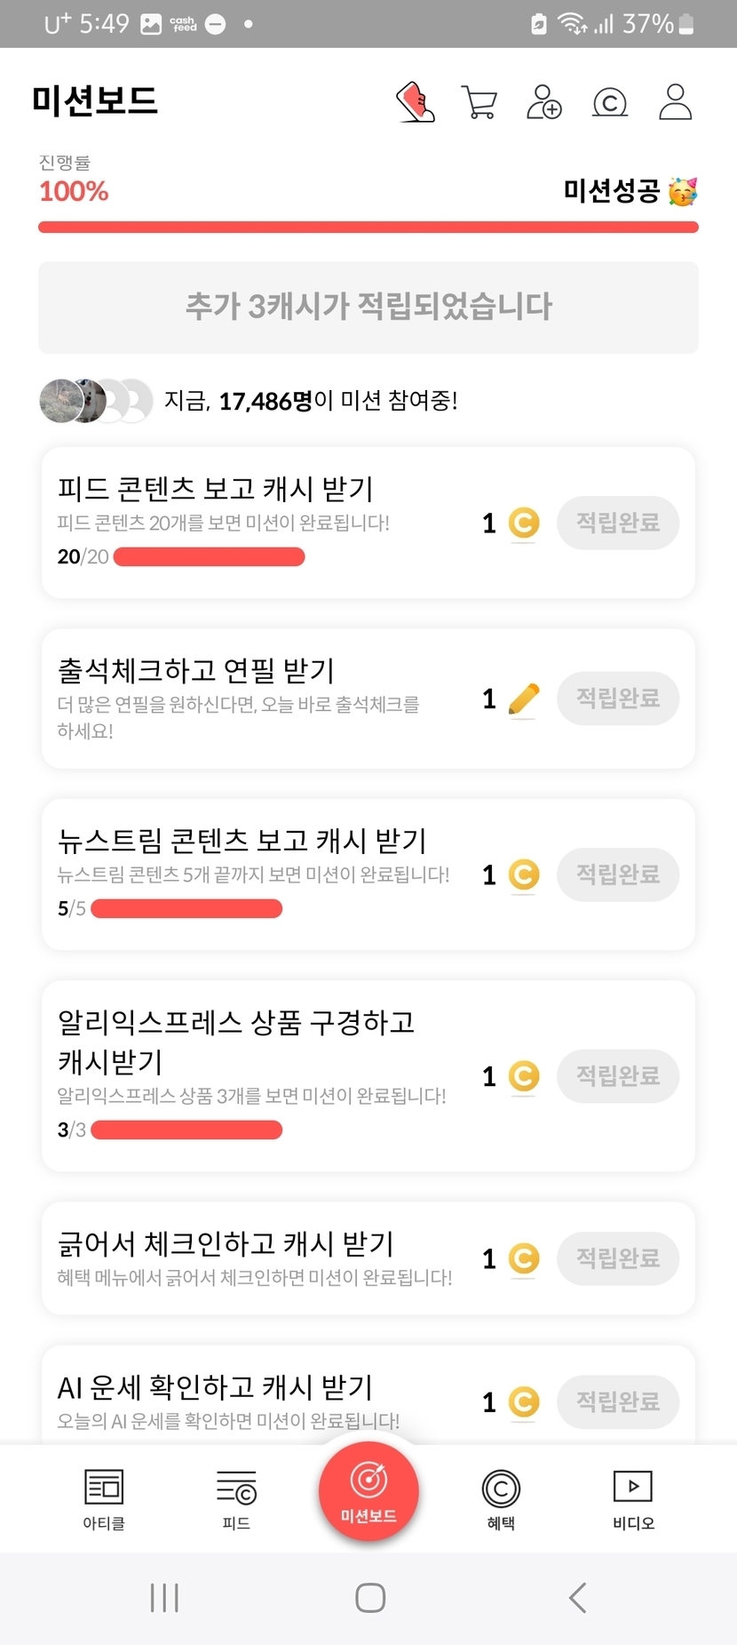Tap the coin icon for feed content mission
This screenshot has height=1645, width=737.
click(x=524, y=523)
